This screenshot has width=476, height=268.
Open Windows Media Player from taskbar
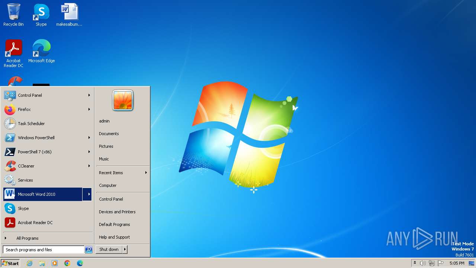(55, 263)
